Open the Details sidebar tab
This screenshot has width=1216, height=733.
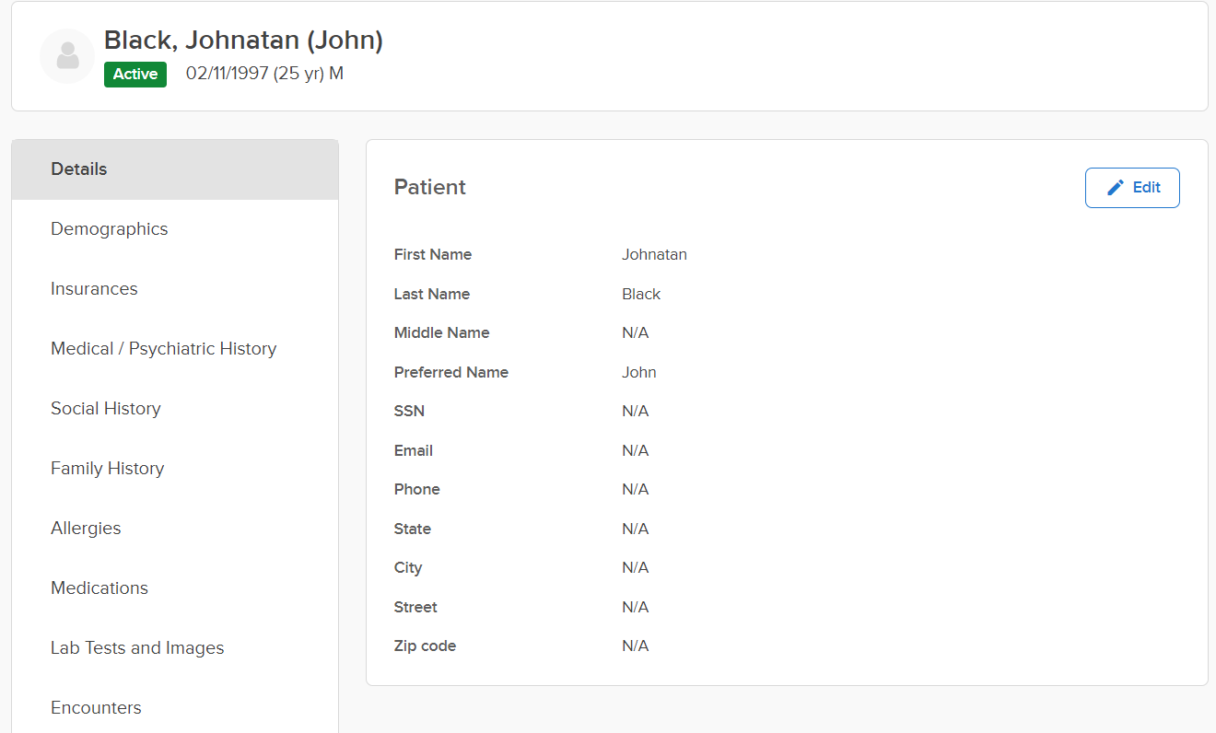pyautogui.click(x=79, y=169)
